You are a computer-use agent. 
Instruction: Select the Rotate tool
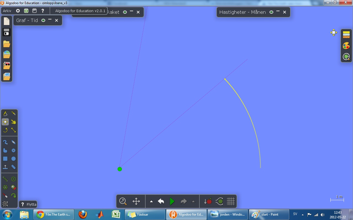5,130
